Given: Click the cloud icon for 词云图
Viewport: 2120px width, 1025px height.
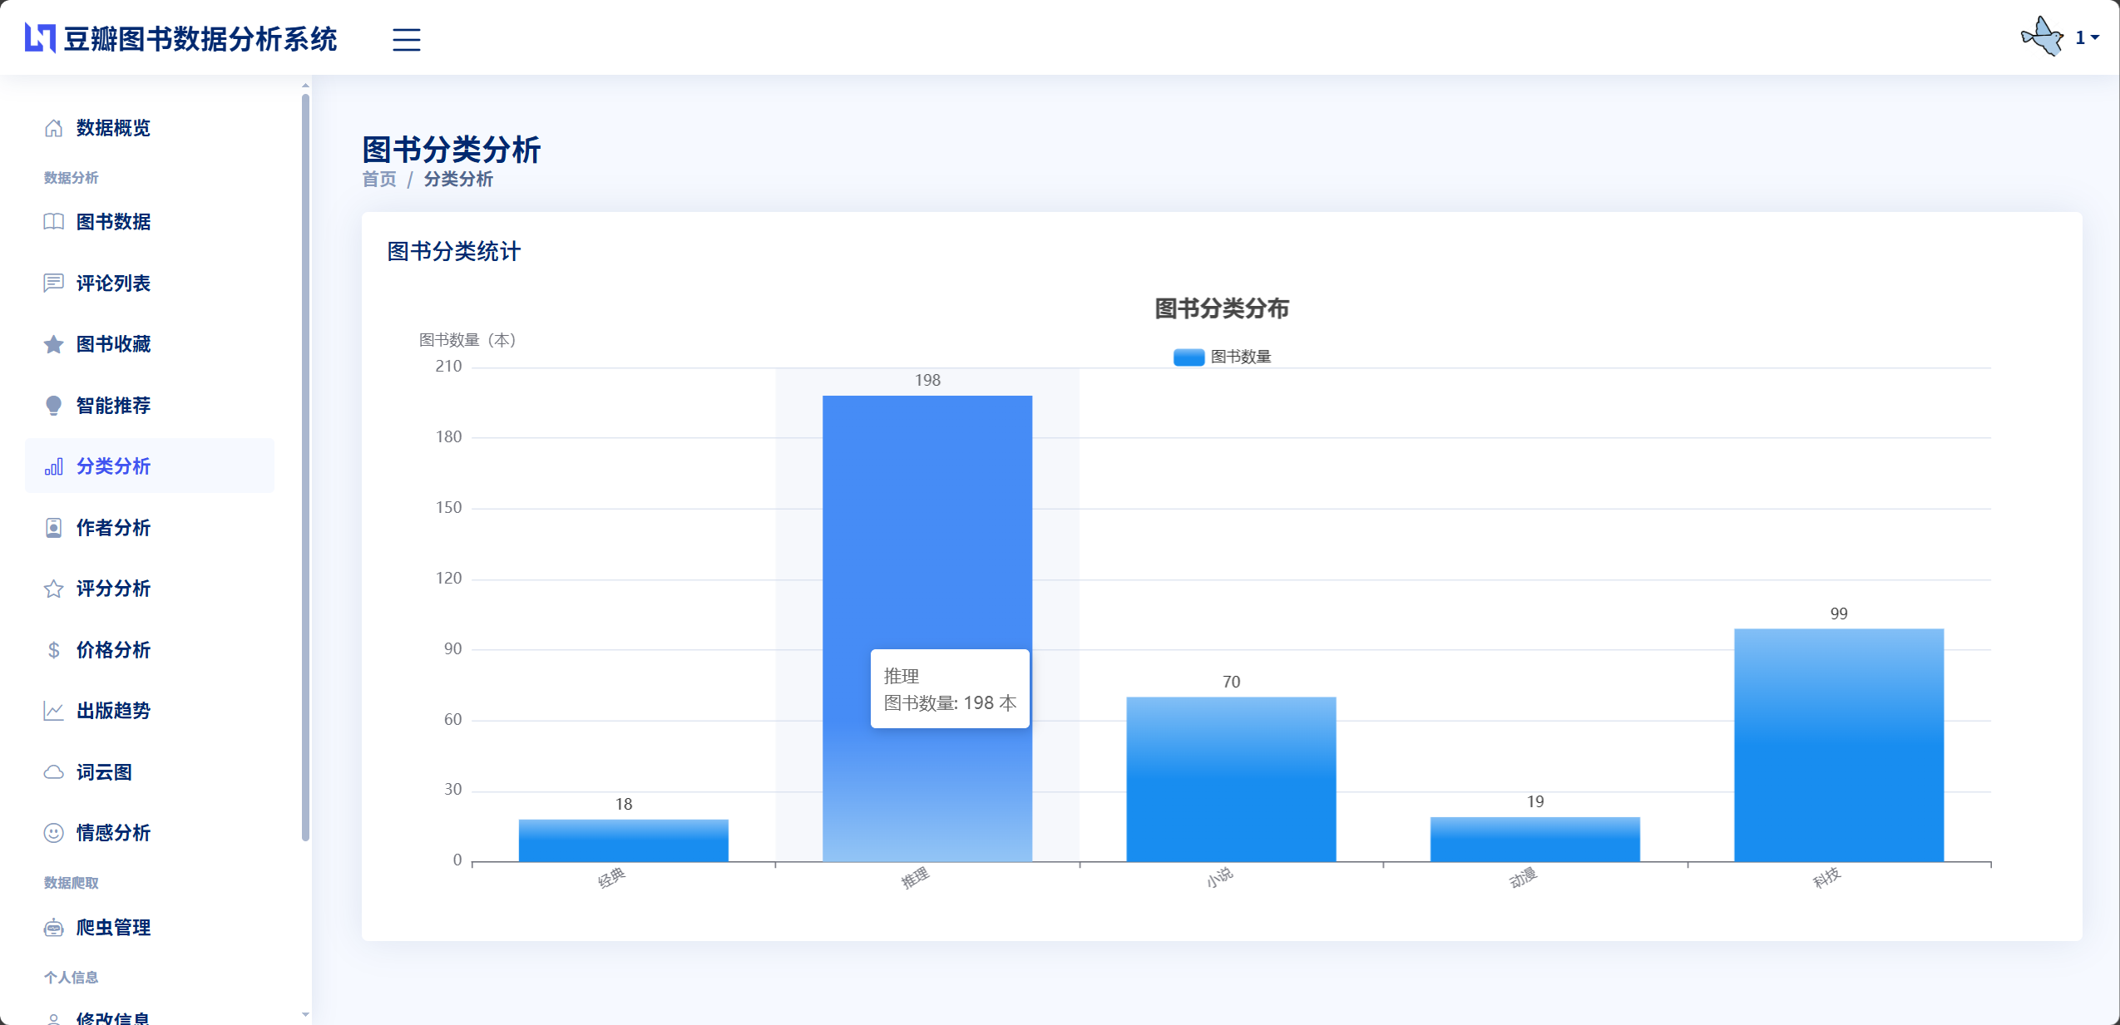Looking at the screenshot, I should [53, 772].
